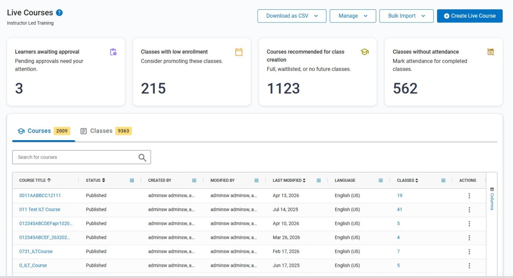This screenshot has height=278, width=513.
Task: Switch to the Classes tab
Action: (106, 131)
